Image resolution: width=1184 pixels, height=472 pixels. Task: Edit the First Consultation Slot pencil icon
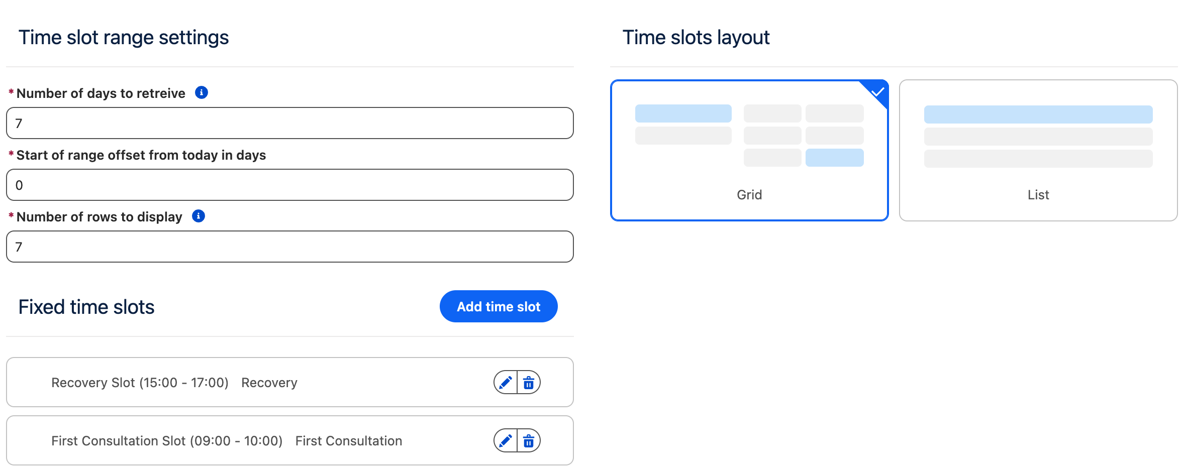(x=506, y=441)
